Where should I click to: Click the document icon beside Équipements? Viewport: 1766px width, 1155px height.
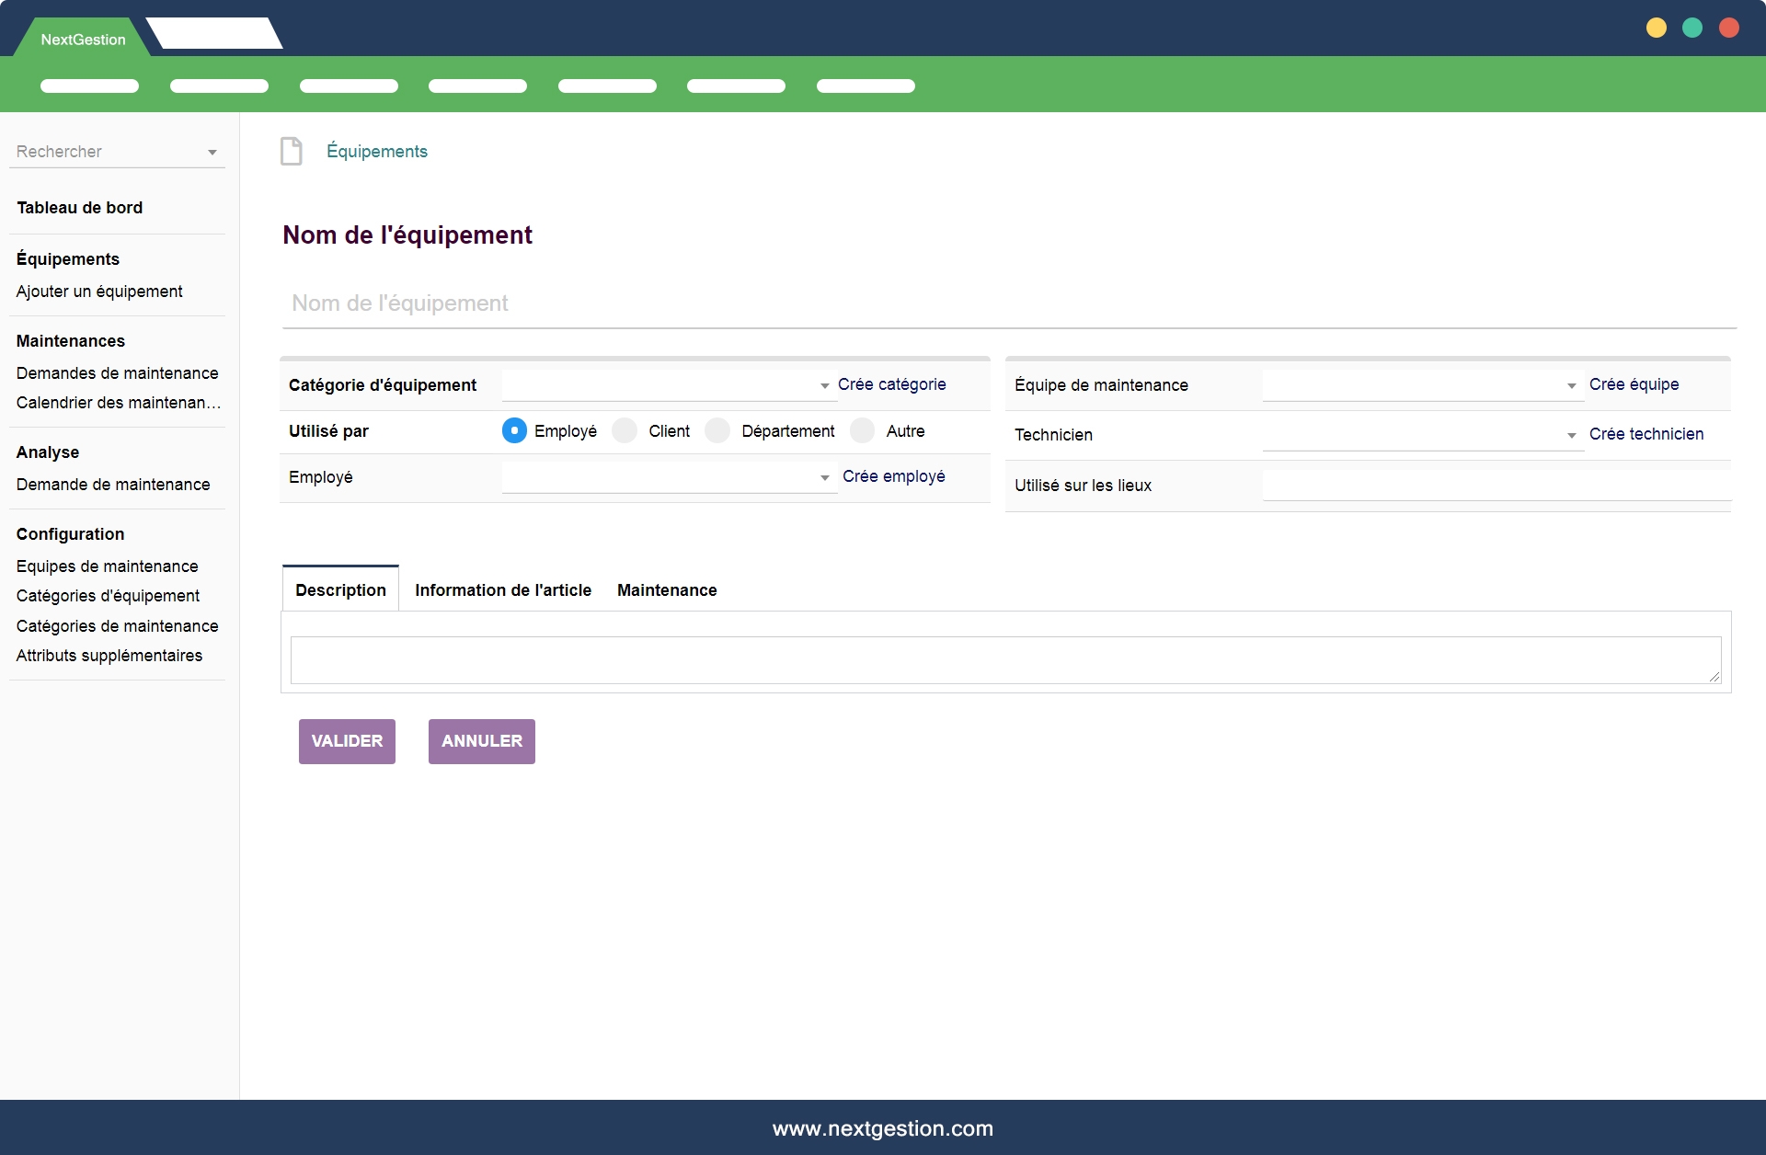click(291, 151)
